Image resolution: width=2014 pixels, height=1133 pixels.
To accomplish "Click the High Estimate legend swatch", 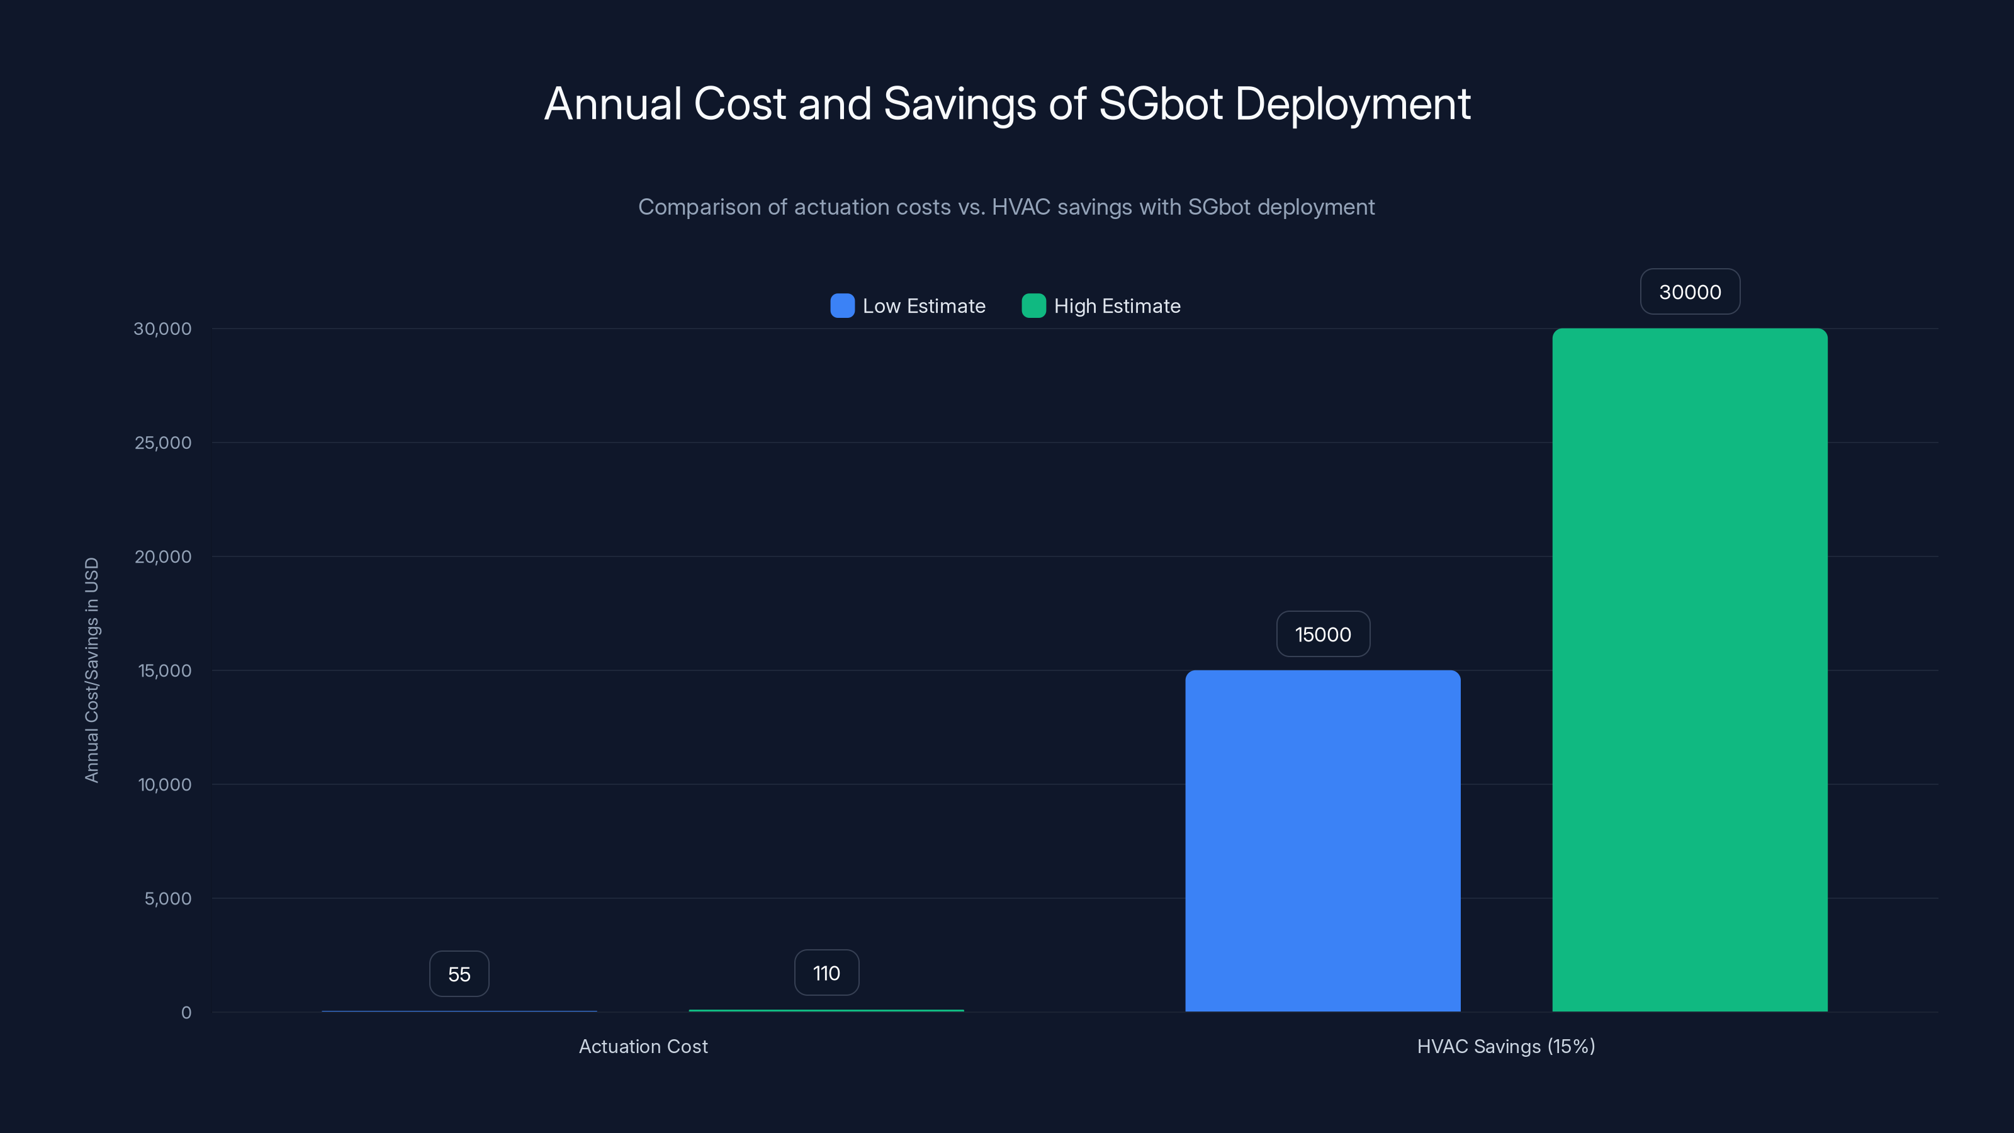I will [1033, 306].
